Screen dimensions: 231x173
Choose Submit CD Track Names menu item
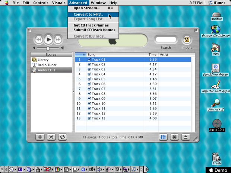(93, 30)
